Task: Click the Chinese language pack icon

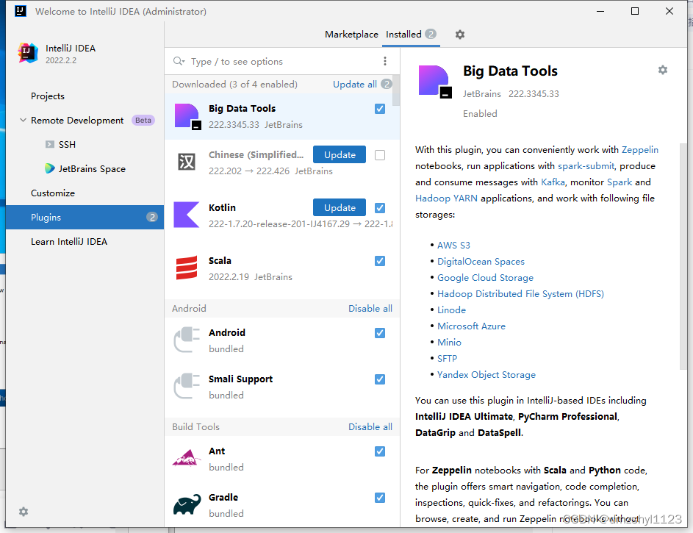Action: 187,162
